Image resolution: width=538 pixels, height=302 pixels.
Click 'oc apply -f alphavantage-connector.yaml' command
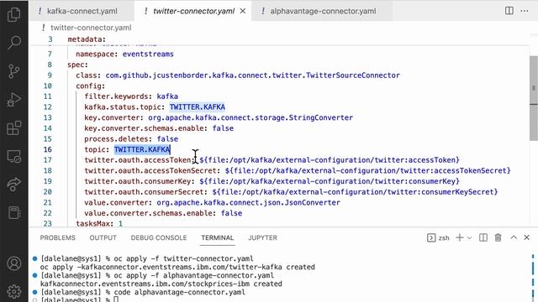[194, 275]
